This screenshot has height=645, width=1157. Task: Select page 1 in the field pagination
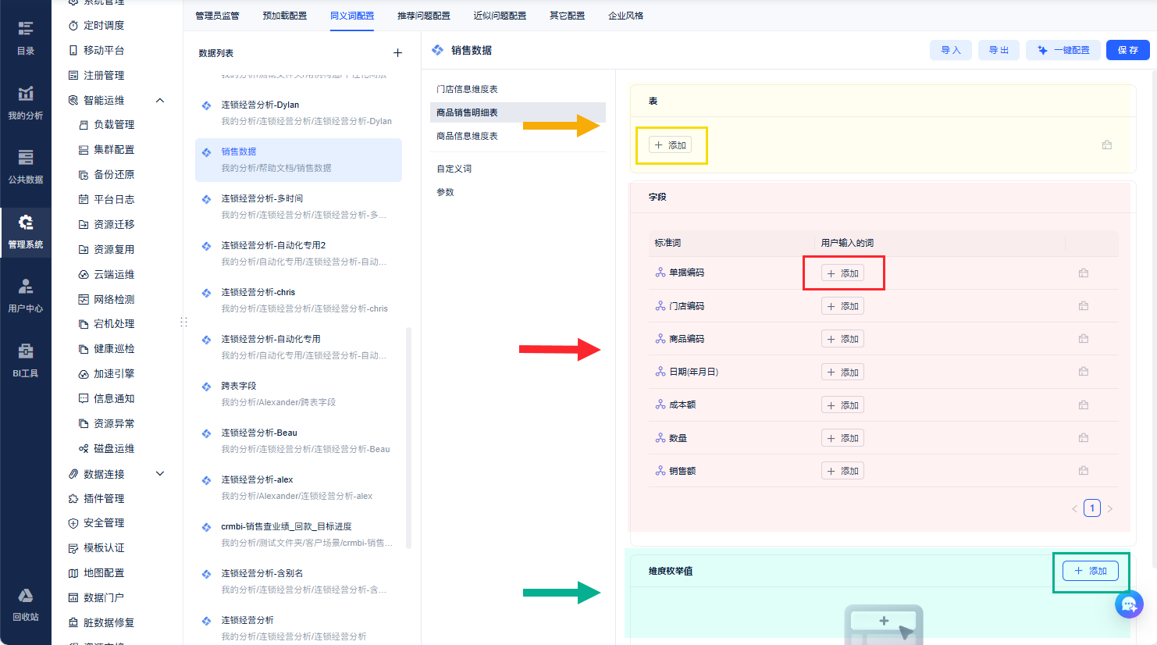1092,508
